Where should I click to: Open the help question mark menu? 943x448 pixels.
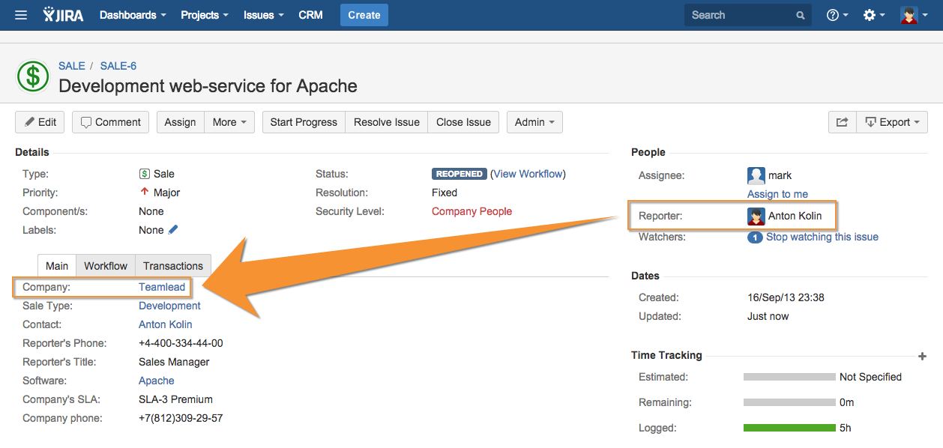point(837,15)
